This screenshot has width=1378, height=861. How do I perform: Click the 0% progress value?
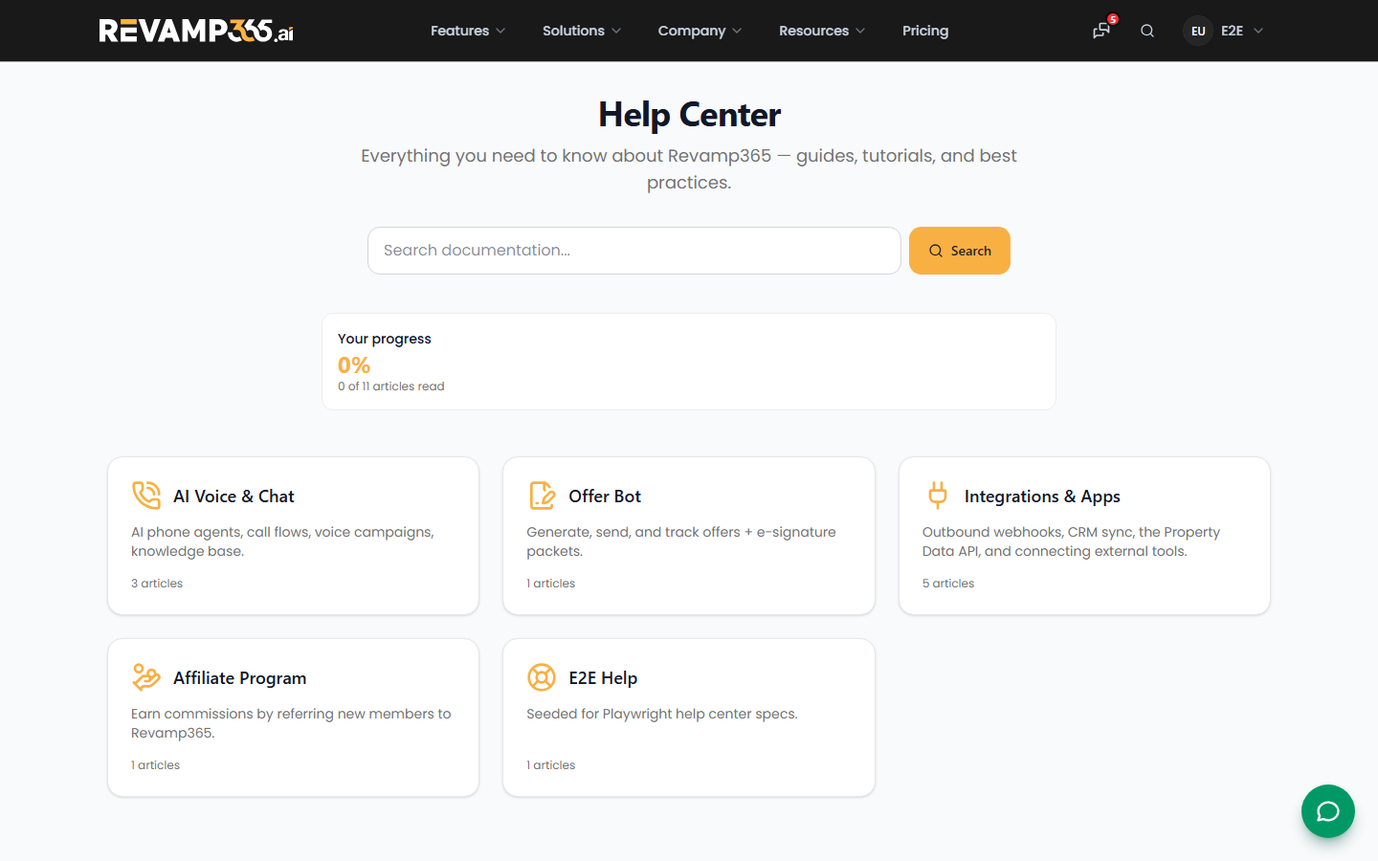354,365
